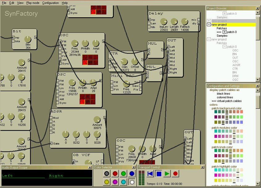This screenshot has height=188, width=261.
Task: Collapse the yellow-highlighted new project node
Action: click(x=209, y=25)
